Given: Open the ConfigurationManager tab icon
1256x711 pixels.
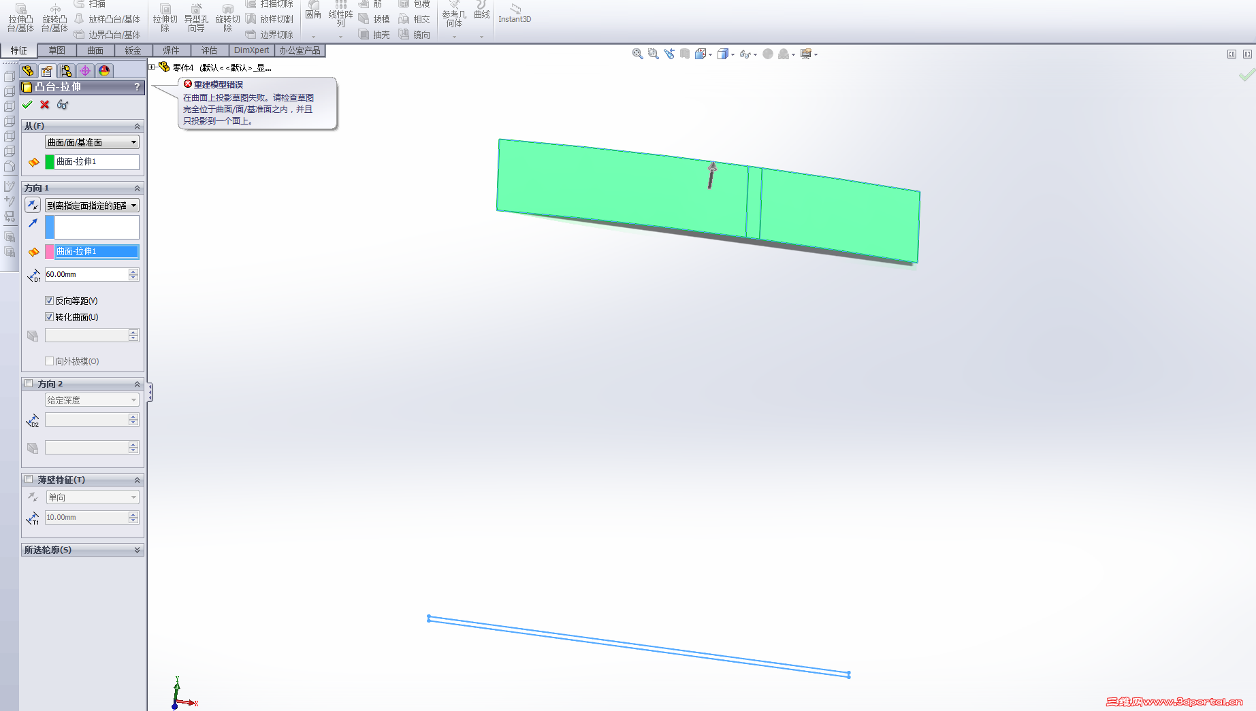Looking at the screenshot, I should (x=66, y=71).
